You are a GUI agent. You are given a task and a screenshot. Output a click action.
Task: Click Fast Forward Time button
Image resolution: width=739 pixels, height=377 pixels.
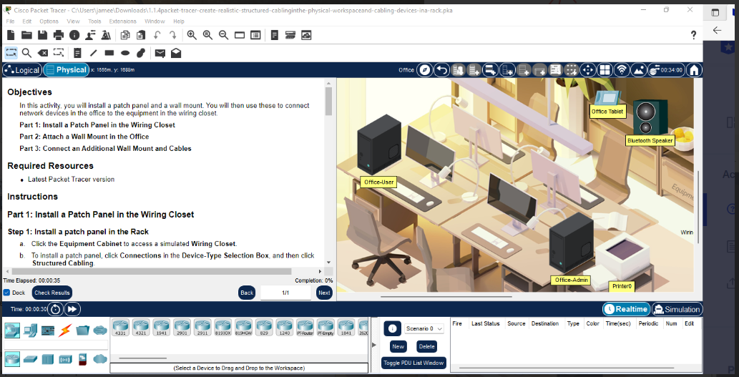[x=72, y=309]
